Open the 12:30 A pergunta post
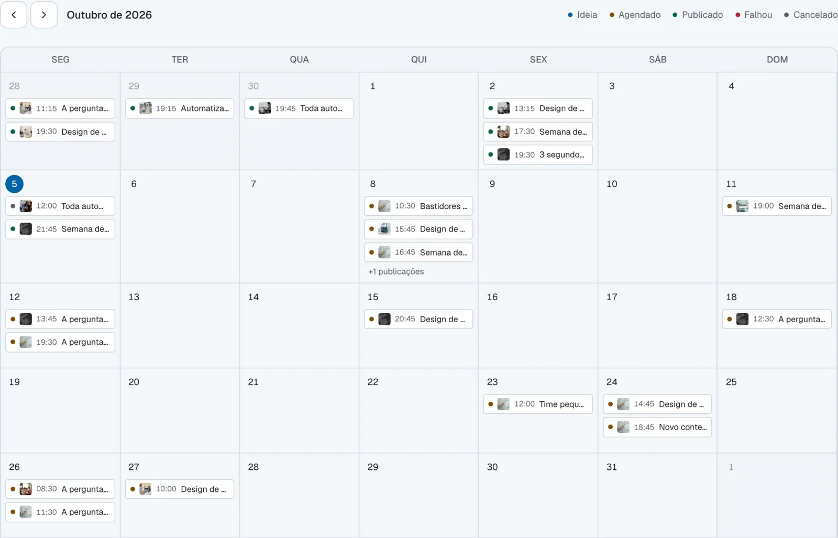The height and width of the screenshot is (538, 838). click(777, 319)
